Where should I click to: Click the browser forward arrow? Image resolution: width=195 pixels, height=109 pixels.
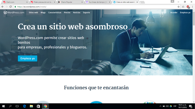pos(7,7)
